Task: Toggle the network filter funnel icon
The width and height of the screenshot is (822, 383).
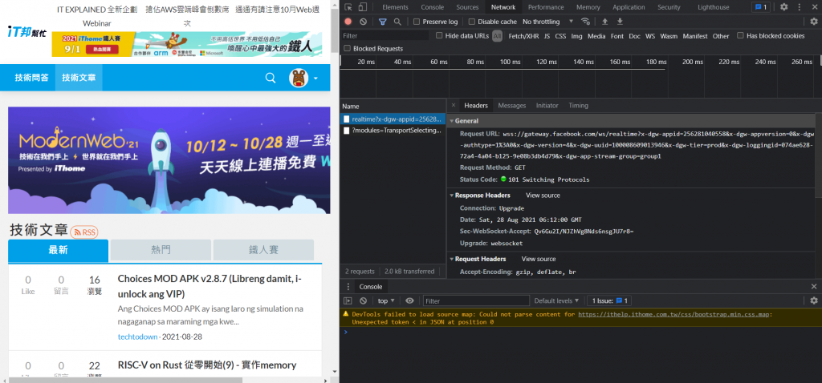Action: point(383,22)
